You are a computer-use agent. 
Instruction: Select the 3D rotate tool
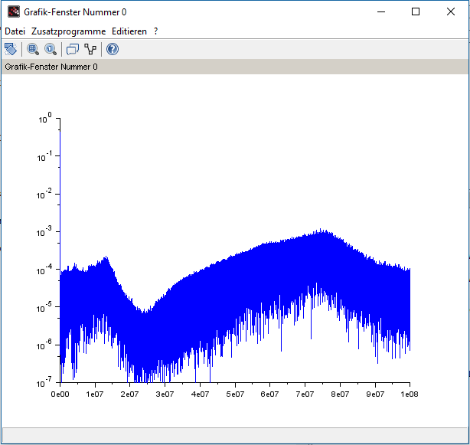pos(11,49)
